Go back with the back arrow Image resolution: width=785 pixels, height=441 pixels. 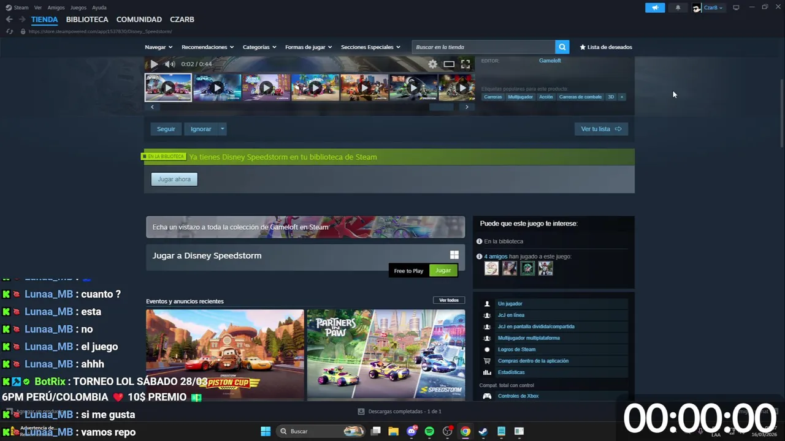pos(9,20)
